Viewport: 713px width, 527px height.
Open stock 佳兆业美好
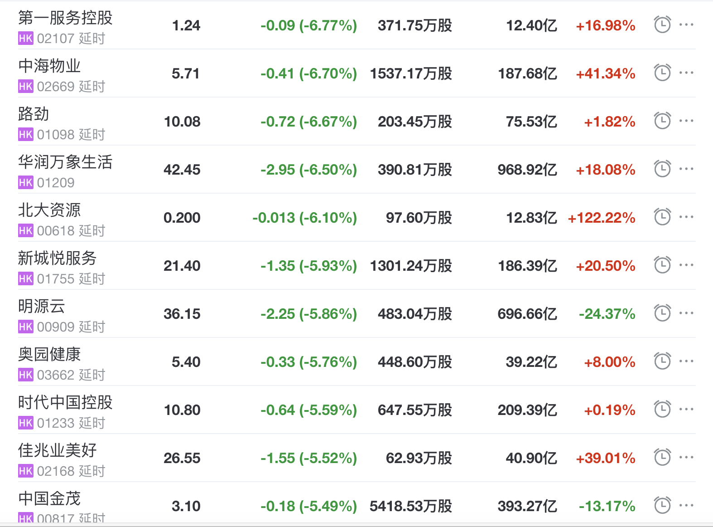click(58, 450)
